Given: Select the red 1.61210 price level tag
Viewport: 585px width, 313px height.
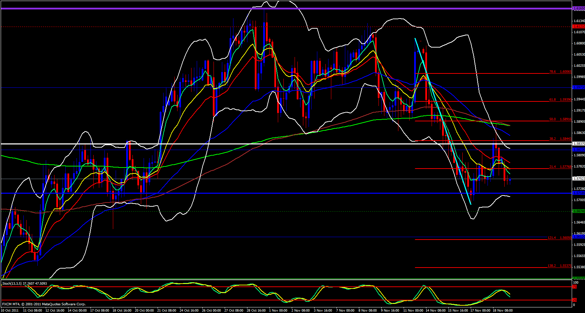Looking at the screenshot, I should tap(578, 27).
